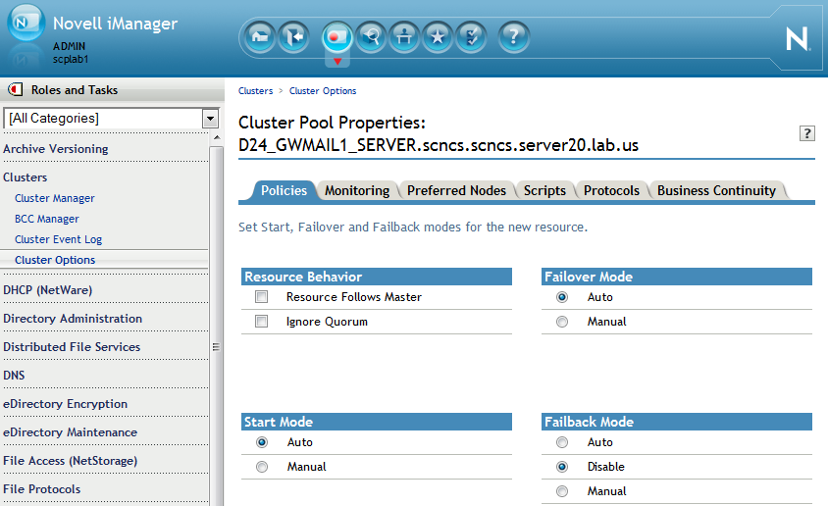Click the Preferences checklist icon
Image resolution: width=828 pixels, height=506 pixels.
pyautogui.click(x=471, y=37)
